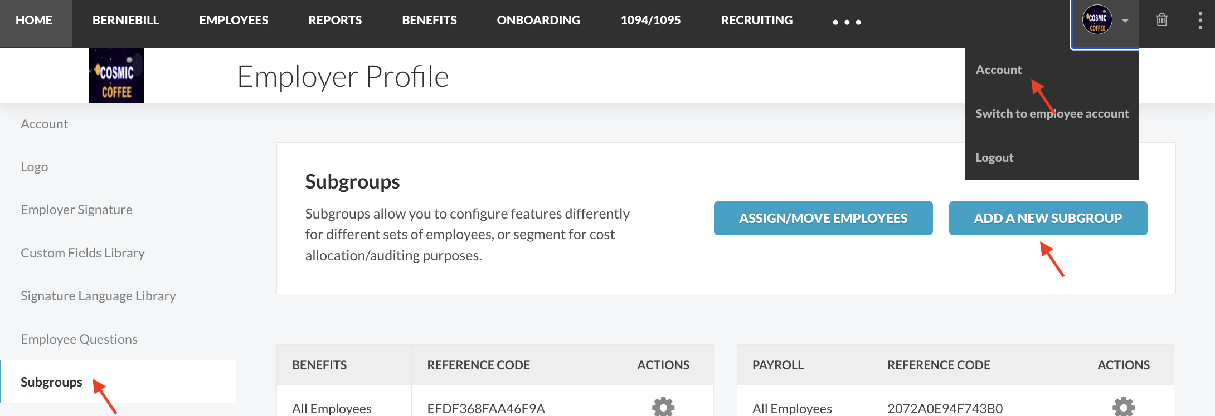1215x416 pixels.
Task: Open Employee Questions sidebar item
Action: coord(79,339)
